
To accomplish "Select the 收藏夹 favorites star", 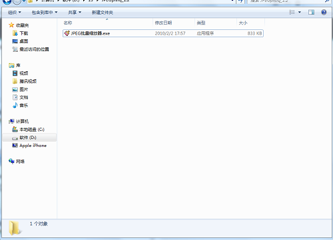I will pyautogui.click(x=11, y=25).
